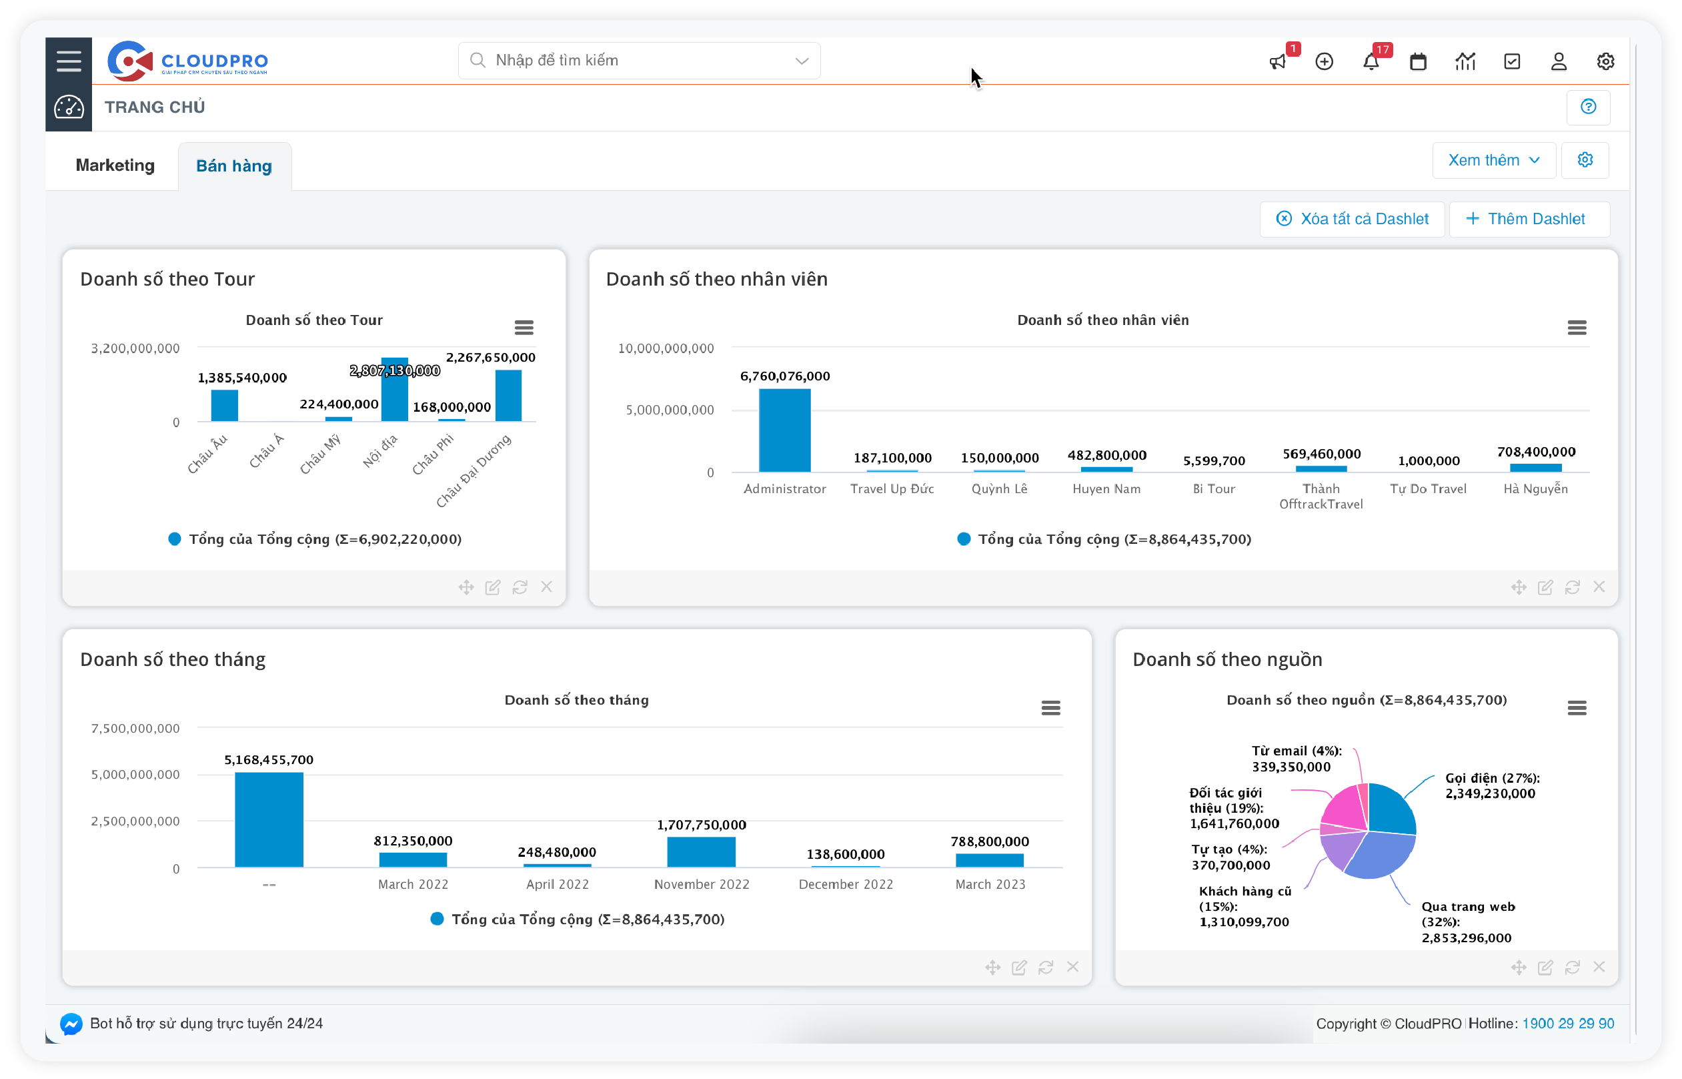Expand the Xem thêm dropdown
The image size is (1682, 1079).
point(1494,160)
